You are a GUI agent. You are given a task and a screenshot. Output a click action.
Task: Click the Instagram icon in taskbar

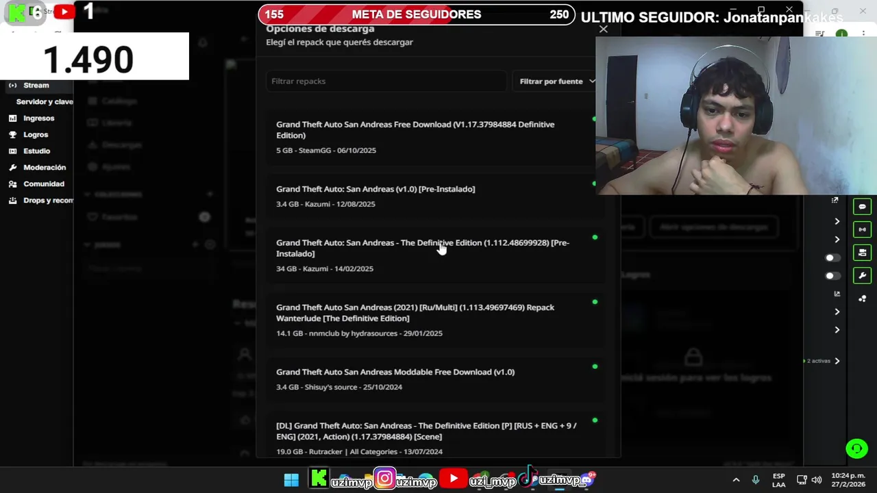(x=385, y=479)
